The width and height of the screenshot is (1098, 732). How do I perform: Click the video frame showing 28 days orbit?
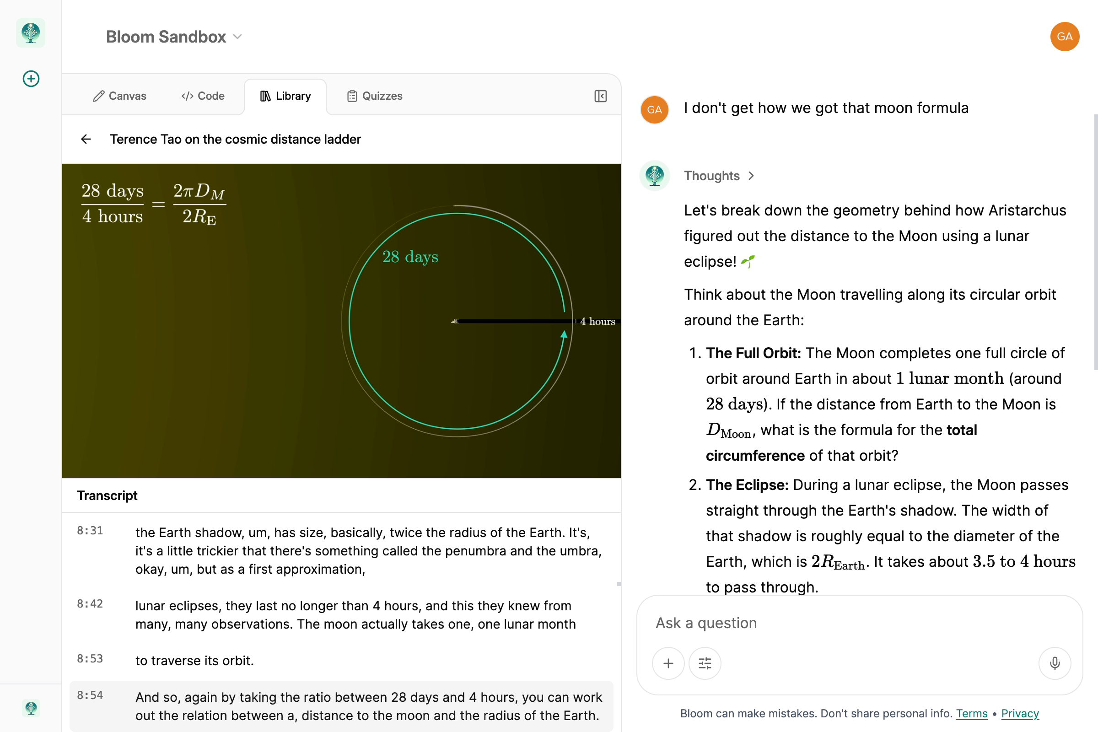341,321
